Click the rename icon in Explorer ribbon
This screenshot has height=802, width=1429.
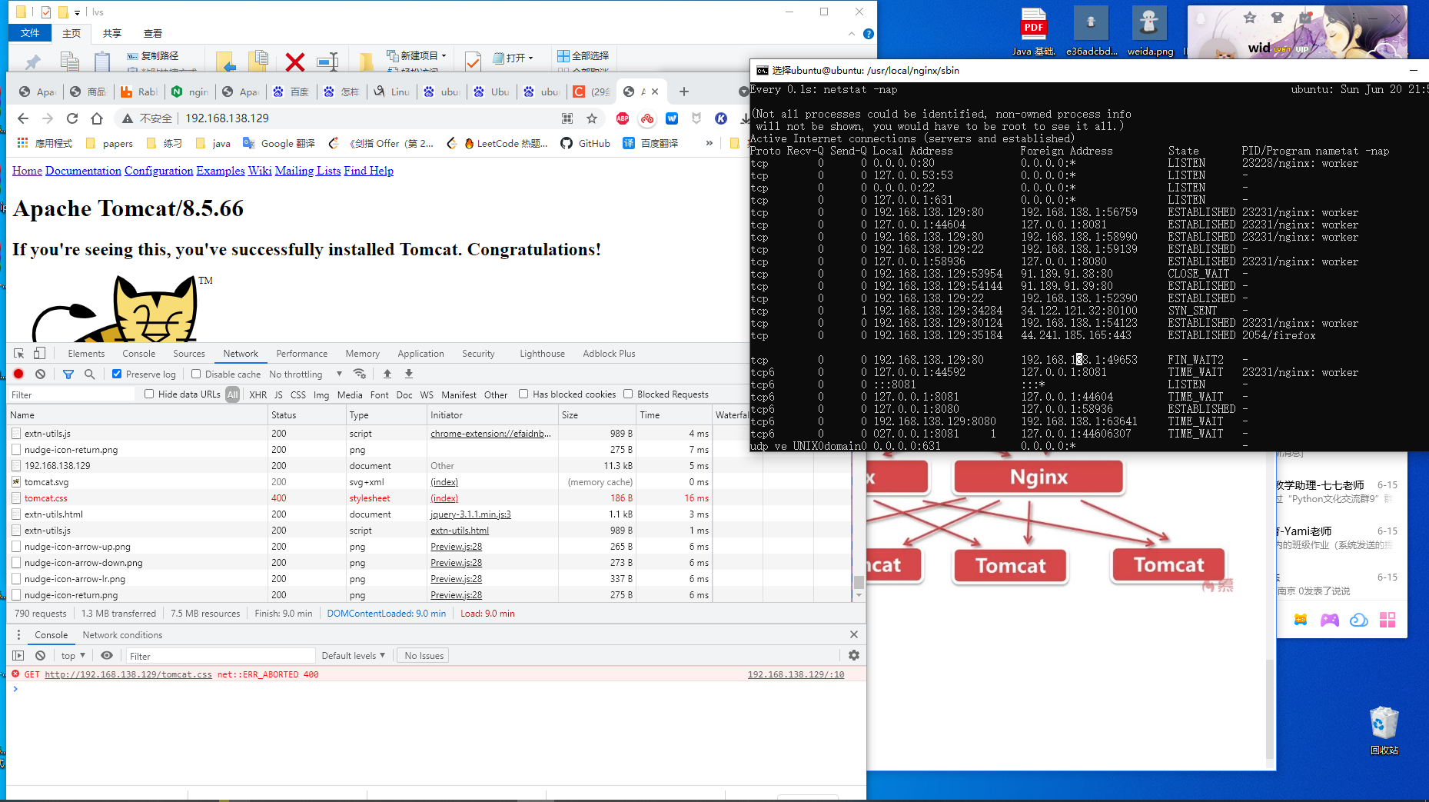tap(328, 62)
